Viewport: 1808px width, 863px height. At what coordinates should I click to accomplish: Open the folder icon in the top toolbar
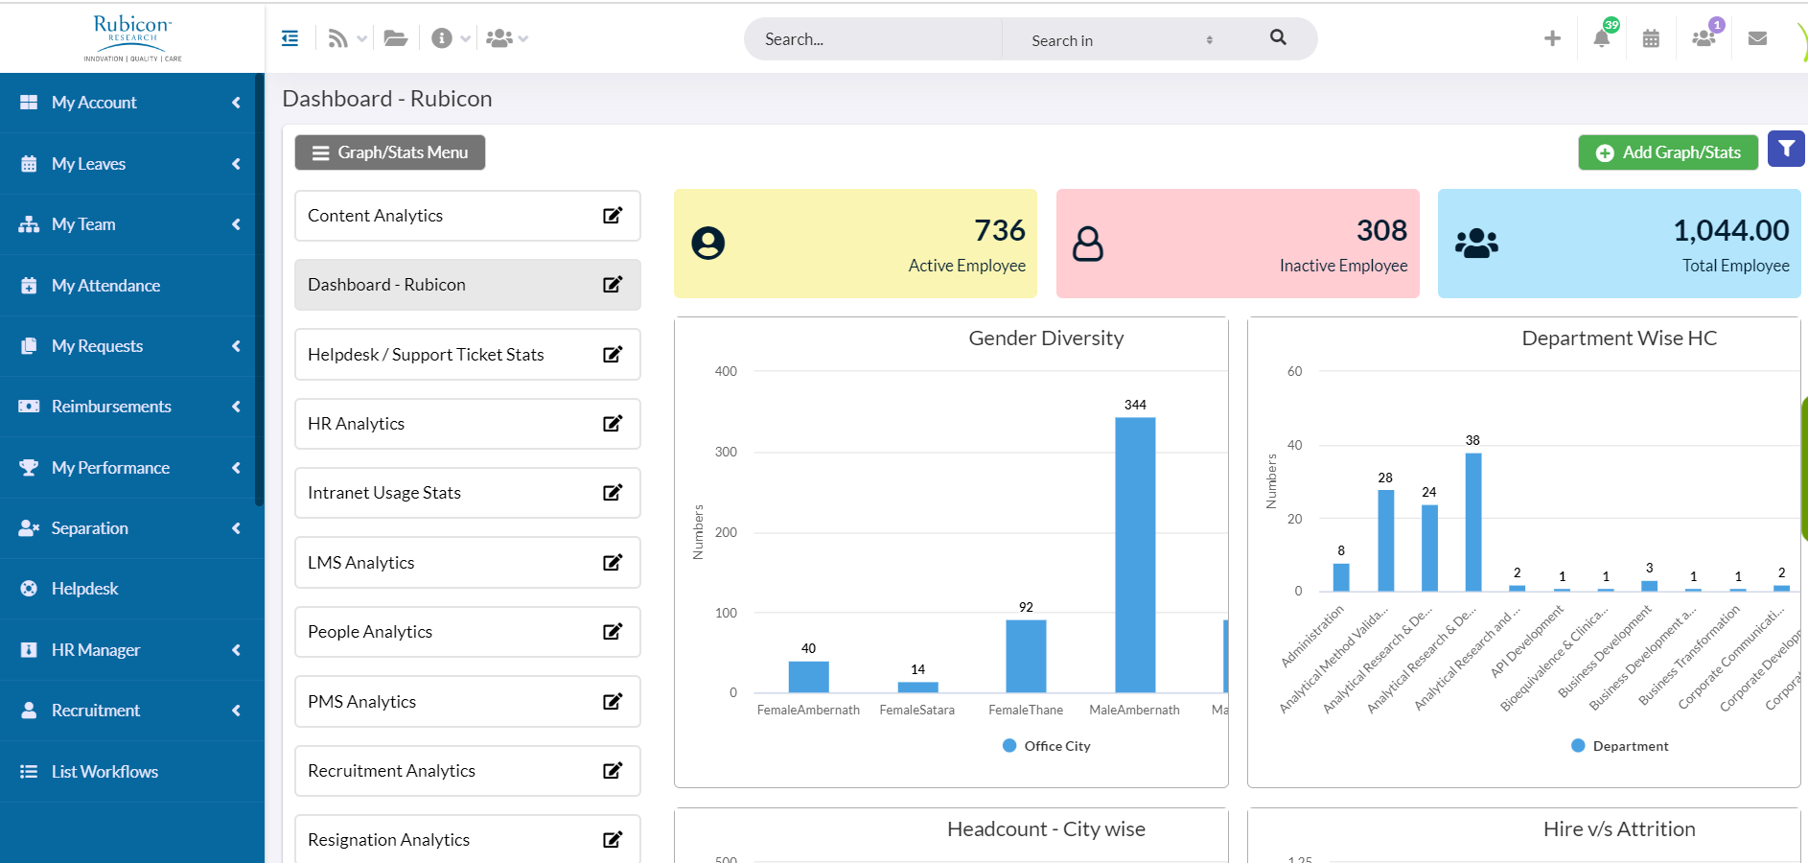pyautogui.click(x=396, y=38)
